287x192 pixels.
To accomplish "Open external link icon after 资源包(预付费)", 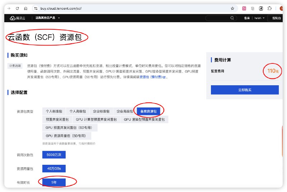I will pos(164,77).
